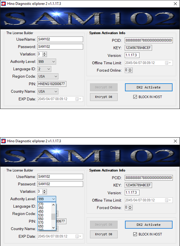Select 530 in the Authority Level list

[44, 215]
